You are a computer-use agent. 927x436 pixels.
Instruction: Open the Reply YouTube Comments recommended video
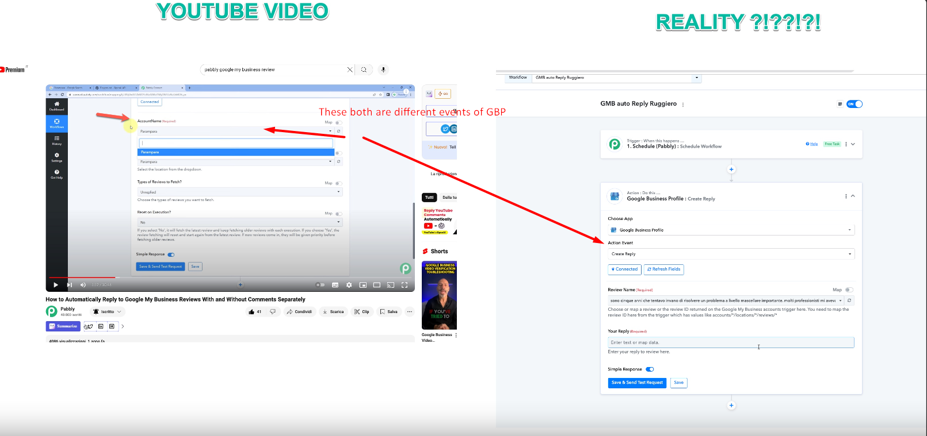pos(439,221)
